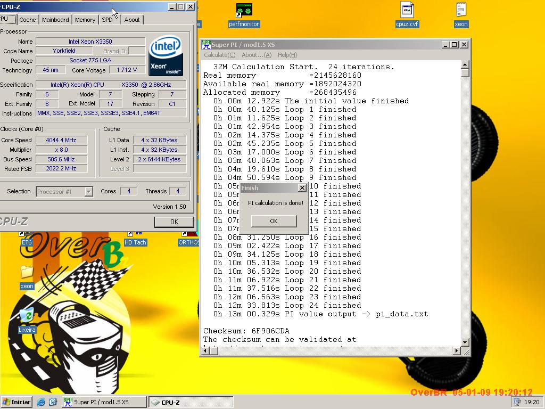Image resolution: width=545 pixels, height=409 pixels.
Task: Click the Rated FSB value 2022.2 MHz
Action: pyautogui.click(x=61, y=168)
